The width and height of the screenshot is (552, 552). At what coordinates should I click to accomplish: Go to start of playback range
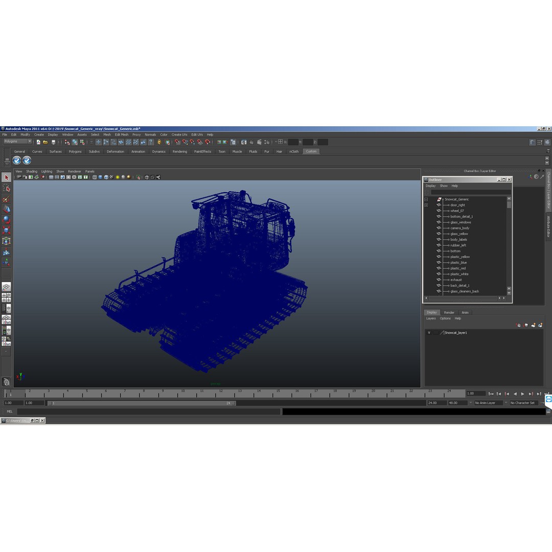pyautogui.click(x=491, y=394)
